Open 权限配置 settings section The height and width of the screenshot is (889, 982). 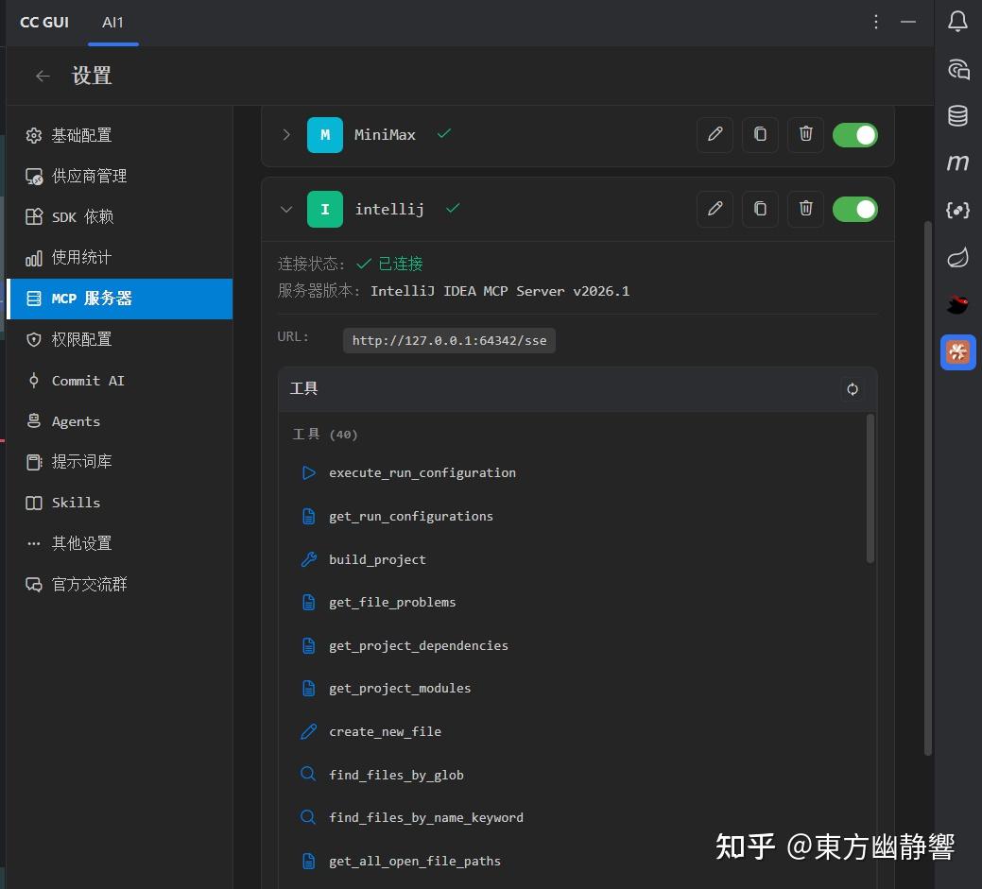(120, 339)
